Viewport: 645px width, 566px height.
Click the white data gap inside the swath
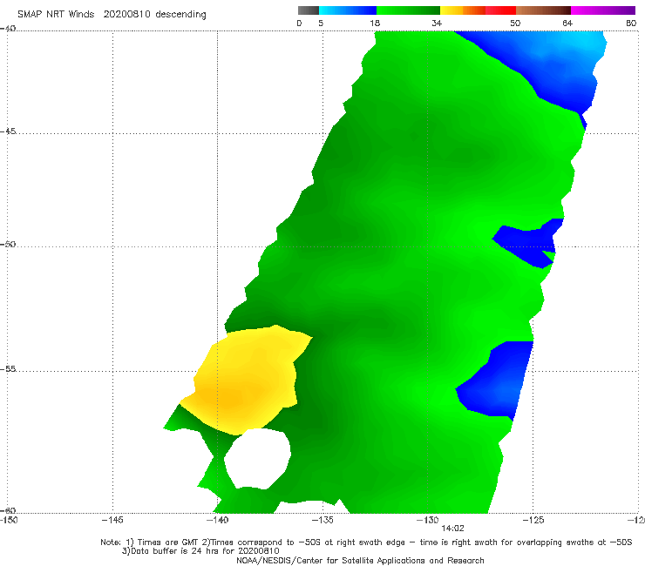click(258, 458)
